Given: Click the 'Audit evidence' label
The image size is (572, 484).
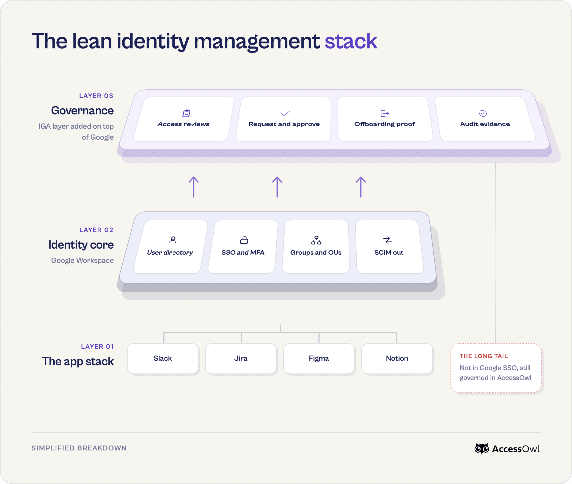Looking at the screenshot, I should pyautogui.click(x=485, y=124).
